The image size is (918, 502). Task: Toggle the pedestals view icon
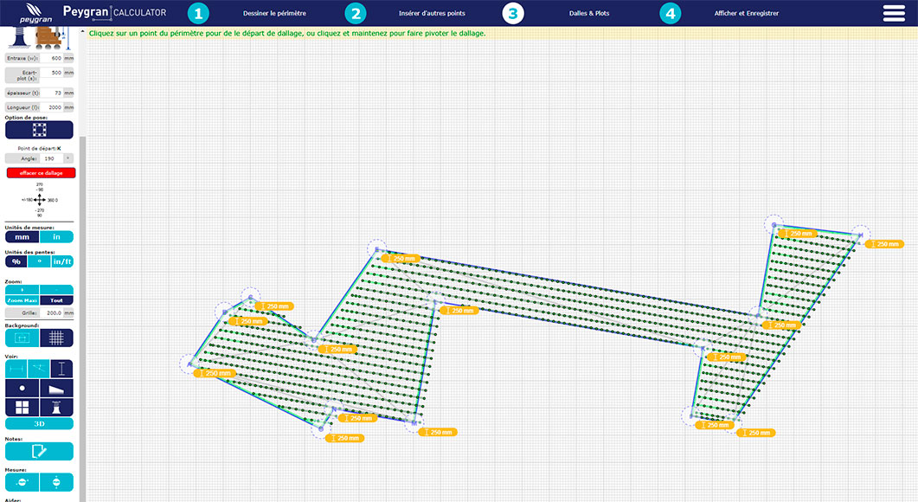tap(56, 407)
